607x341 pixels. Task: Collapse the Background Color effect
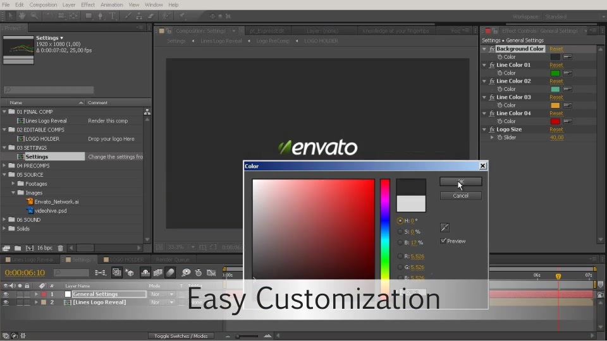484,49
